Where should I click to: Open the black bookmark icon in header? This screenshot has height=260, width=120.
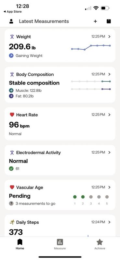click(109, 21)
